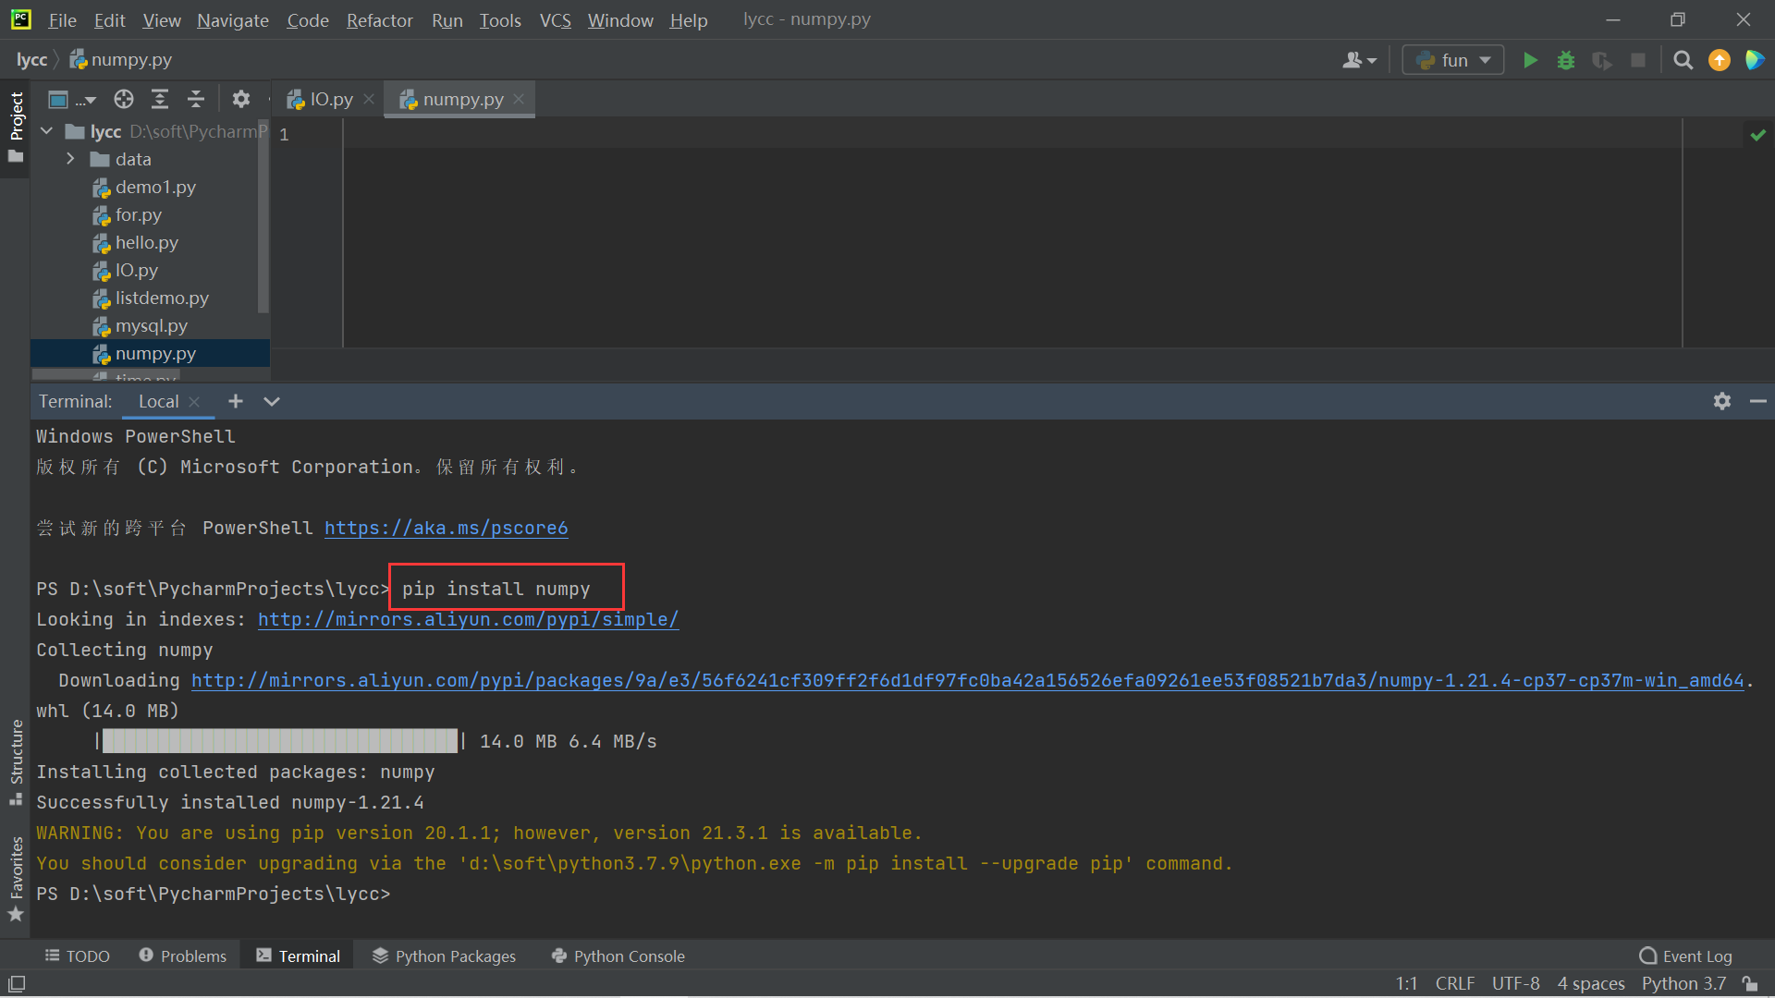The height and width of the screenshot is (998, 1775).
Task: Open the terminal tabs chevron dropdown
Action: pyautogui.click(x=271, y=401)
